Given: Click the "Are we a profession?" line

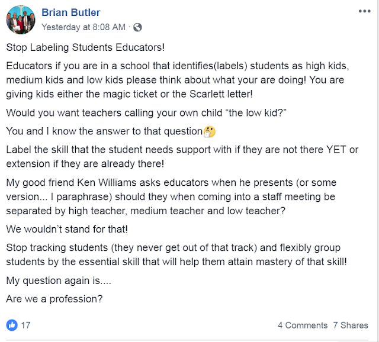Looking at the screenshot, I should click(x=54, y=299).
